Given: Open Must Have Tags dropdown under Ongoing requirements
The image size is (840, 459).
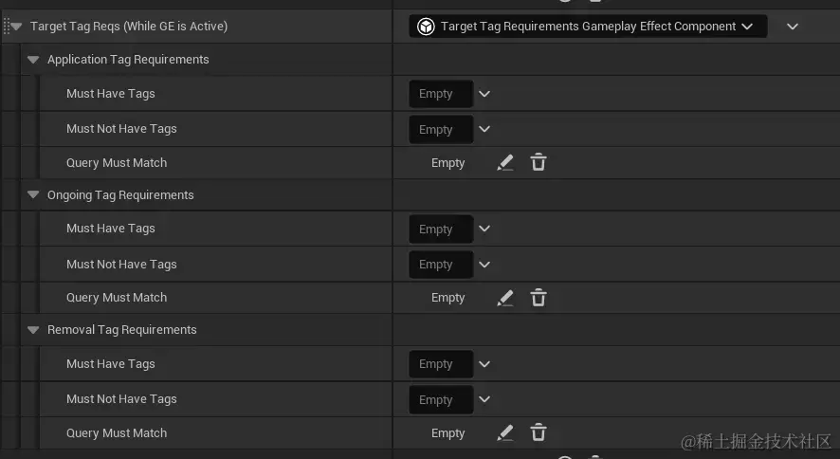Looking at the screenshot, I should pos(484,229).
